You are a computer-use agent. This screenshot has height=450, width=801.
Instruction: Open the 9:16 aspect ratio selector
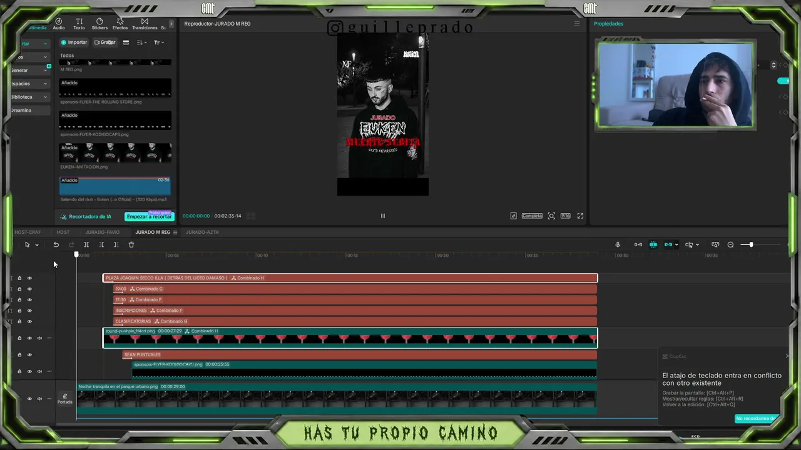[x=565, y=216]
